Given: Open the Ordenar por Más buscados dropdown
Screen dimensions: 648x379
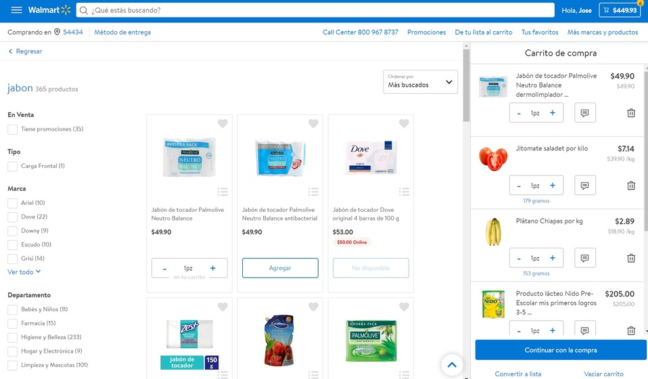Looking at the screenshot, I should point(420,81).
